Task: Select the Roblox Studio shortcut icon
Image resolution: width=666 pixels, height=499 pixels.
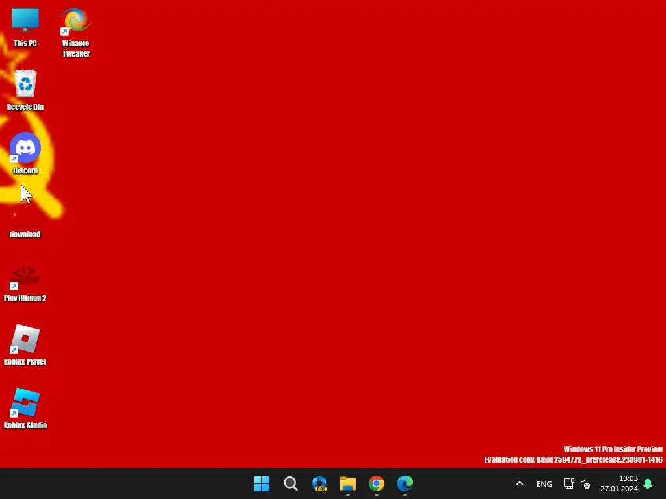Action: (25, 402)
